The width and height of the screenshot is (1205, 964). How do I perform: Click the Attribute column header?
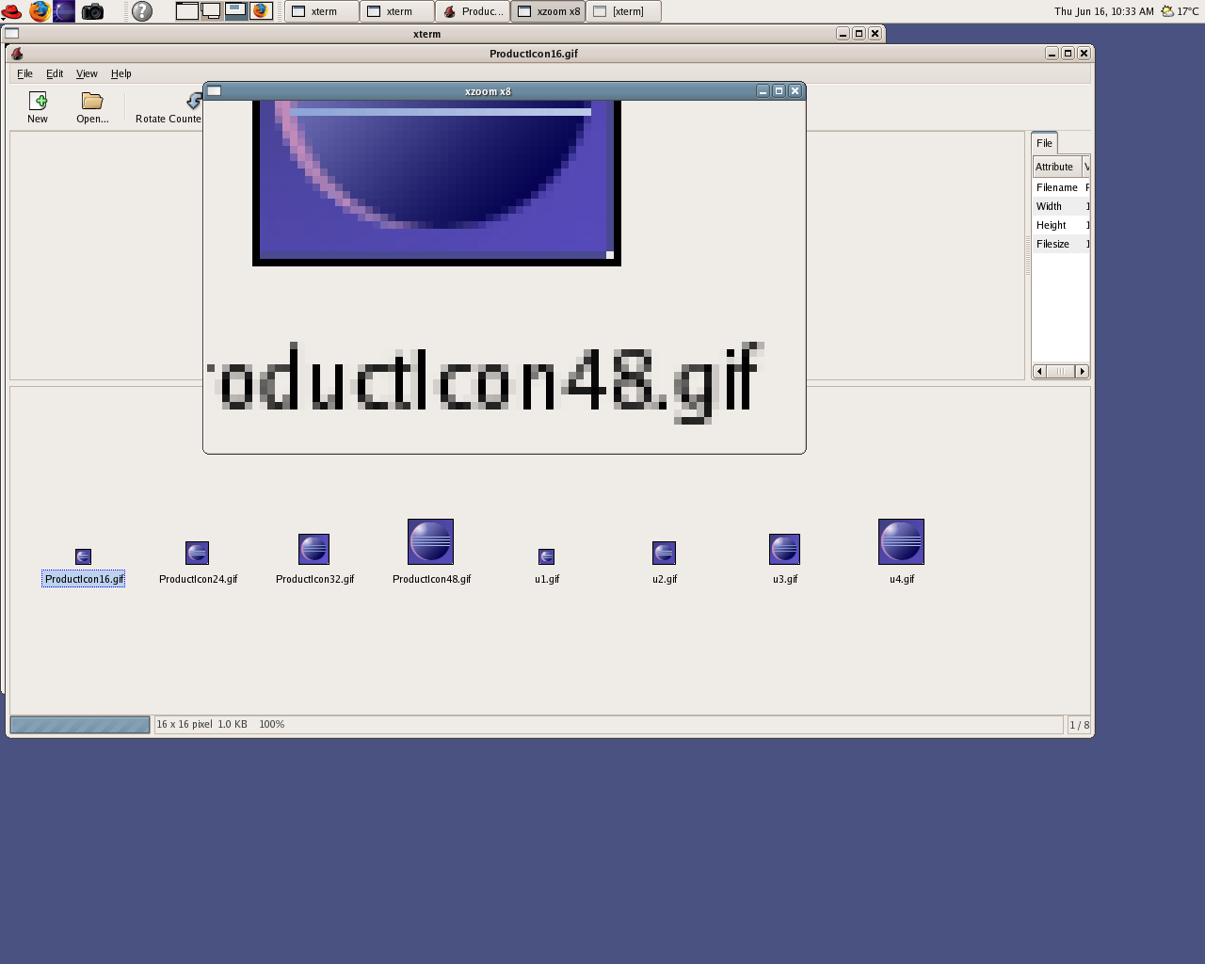[x=1054, y=167]
